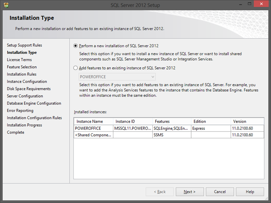
Task: Close the SQL Server 2012 Setup window
Action: click(x=261, y=4)
